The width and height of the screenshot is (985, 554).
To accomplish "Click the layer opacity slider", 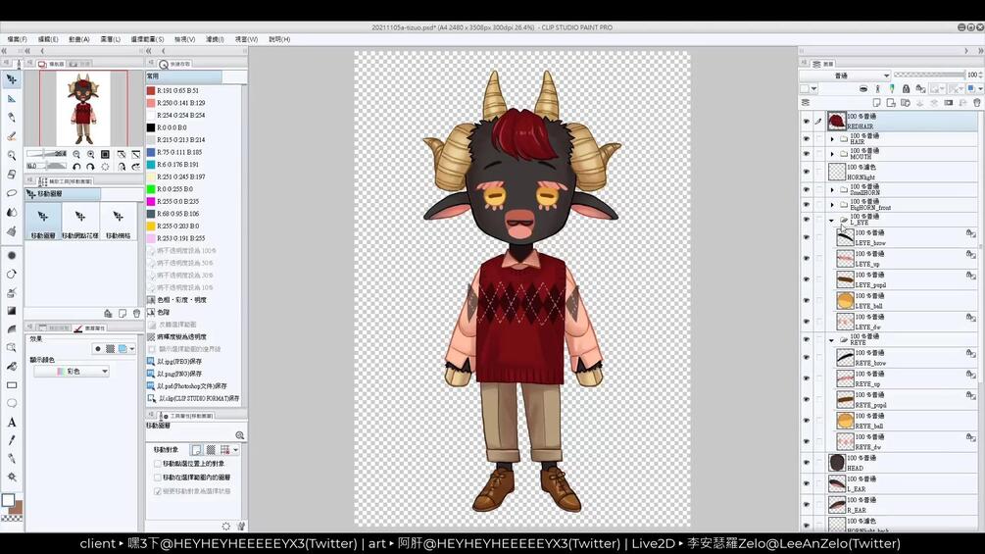I will (928, 75).
